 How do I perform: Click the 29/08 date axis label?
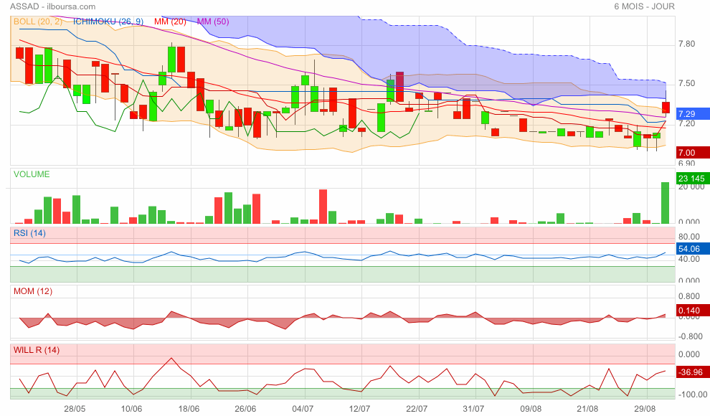pos(645,409)
